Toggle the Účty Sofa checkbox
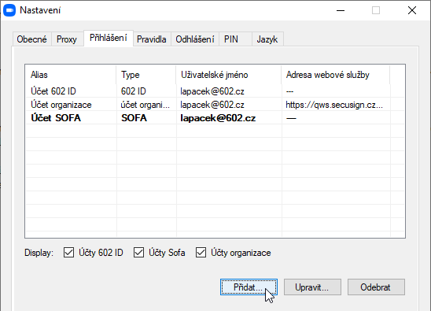The width and height of the screenshot is (431, 311). (x=138, y=253)
